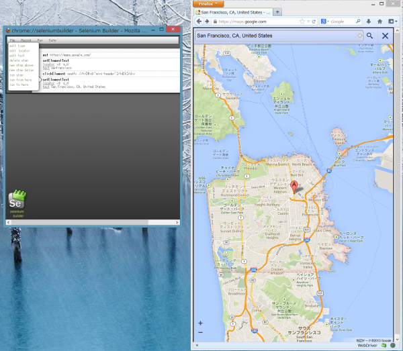Viewport: 403px width, 351px height.
Task: Reload the Google Maps page
Action: (x=314, y=21)
